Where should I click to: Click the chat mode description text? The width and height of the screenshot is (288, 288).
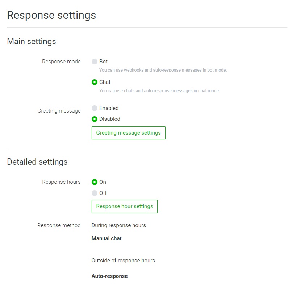pyautogui.click(x=159, y=91)
